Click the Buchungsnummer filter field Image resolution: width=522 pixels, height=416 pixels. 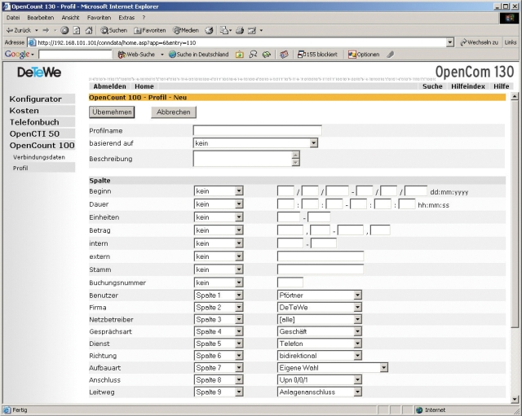point(290,282)
